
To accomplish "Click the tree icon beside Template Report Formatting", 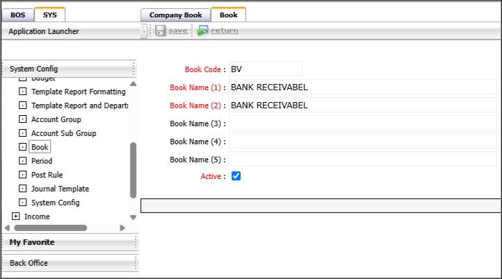I will click(x=22, y=92).
